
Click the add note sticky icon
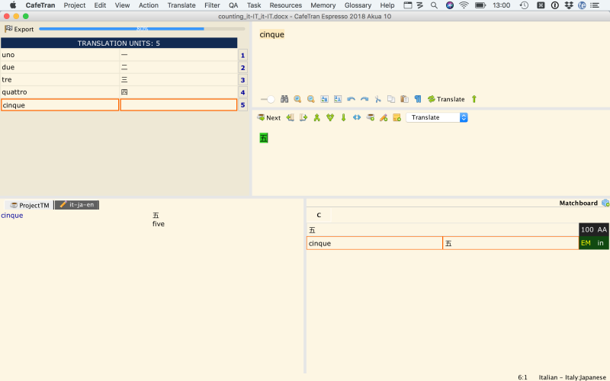(396, 117)
